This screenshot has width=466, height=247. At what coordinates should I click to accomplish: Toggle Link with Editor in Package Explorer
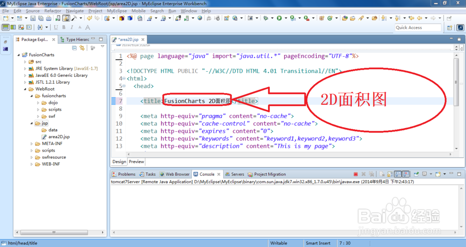point(82,48)
